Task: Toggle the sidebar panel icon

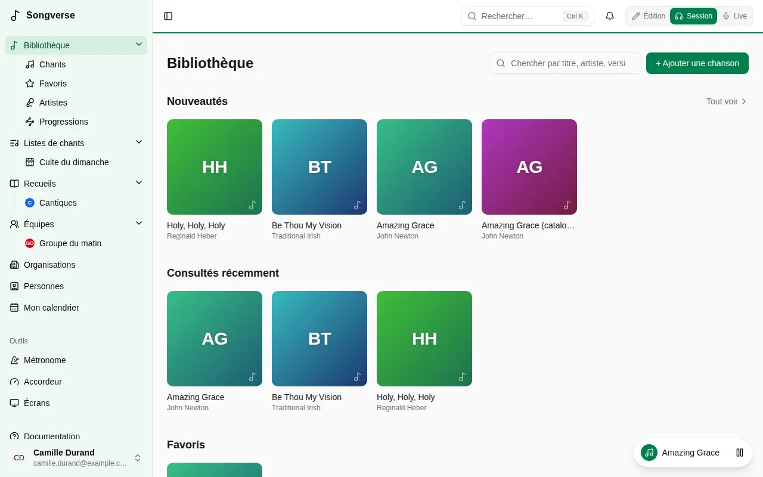Action: (x=168, y=16)
